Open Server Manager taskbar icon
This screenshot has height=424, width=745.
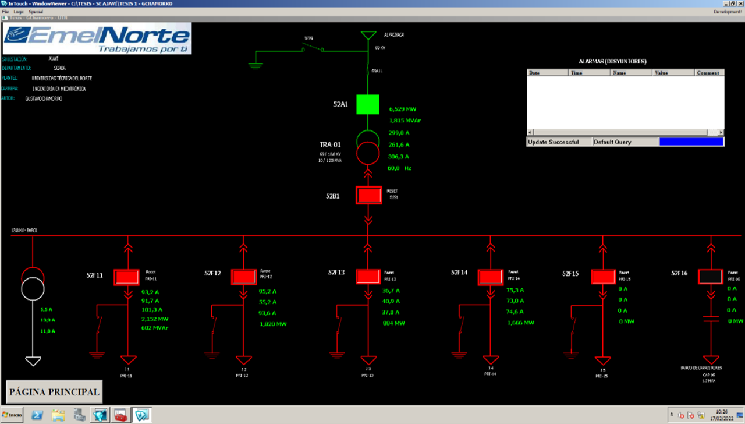[79, 415]
